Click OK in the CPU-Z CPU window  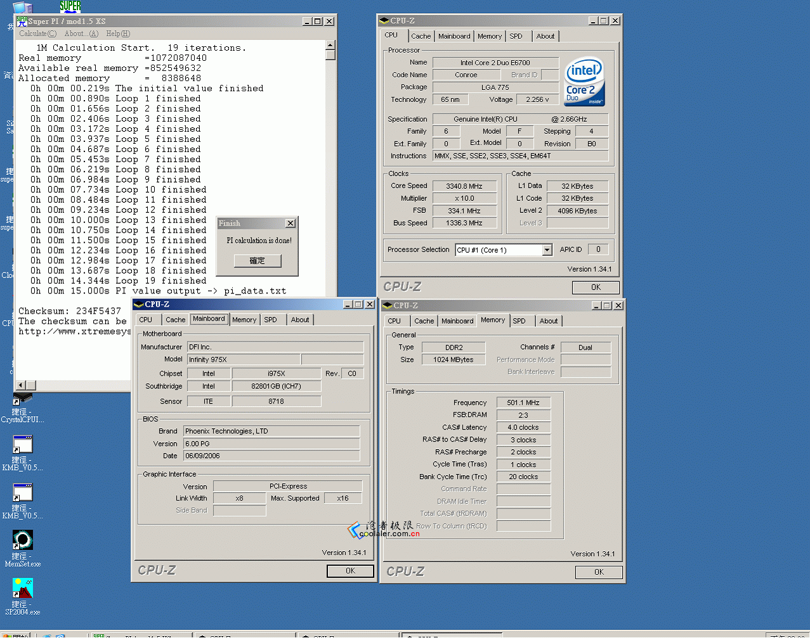(x=596, y=287)
